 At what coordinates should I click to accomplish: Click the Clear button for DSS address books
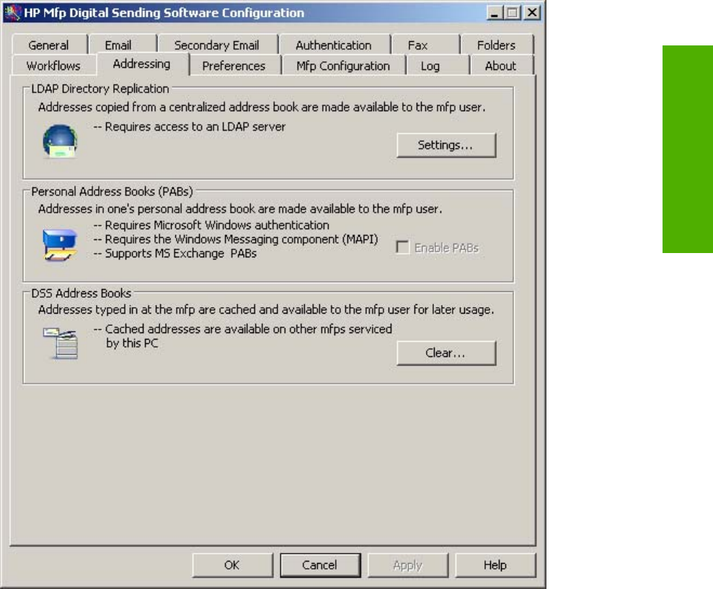pyautogui.click(x=446, y=353)
